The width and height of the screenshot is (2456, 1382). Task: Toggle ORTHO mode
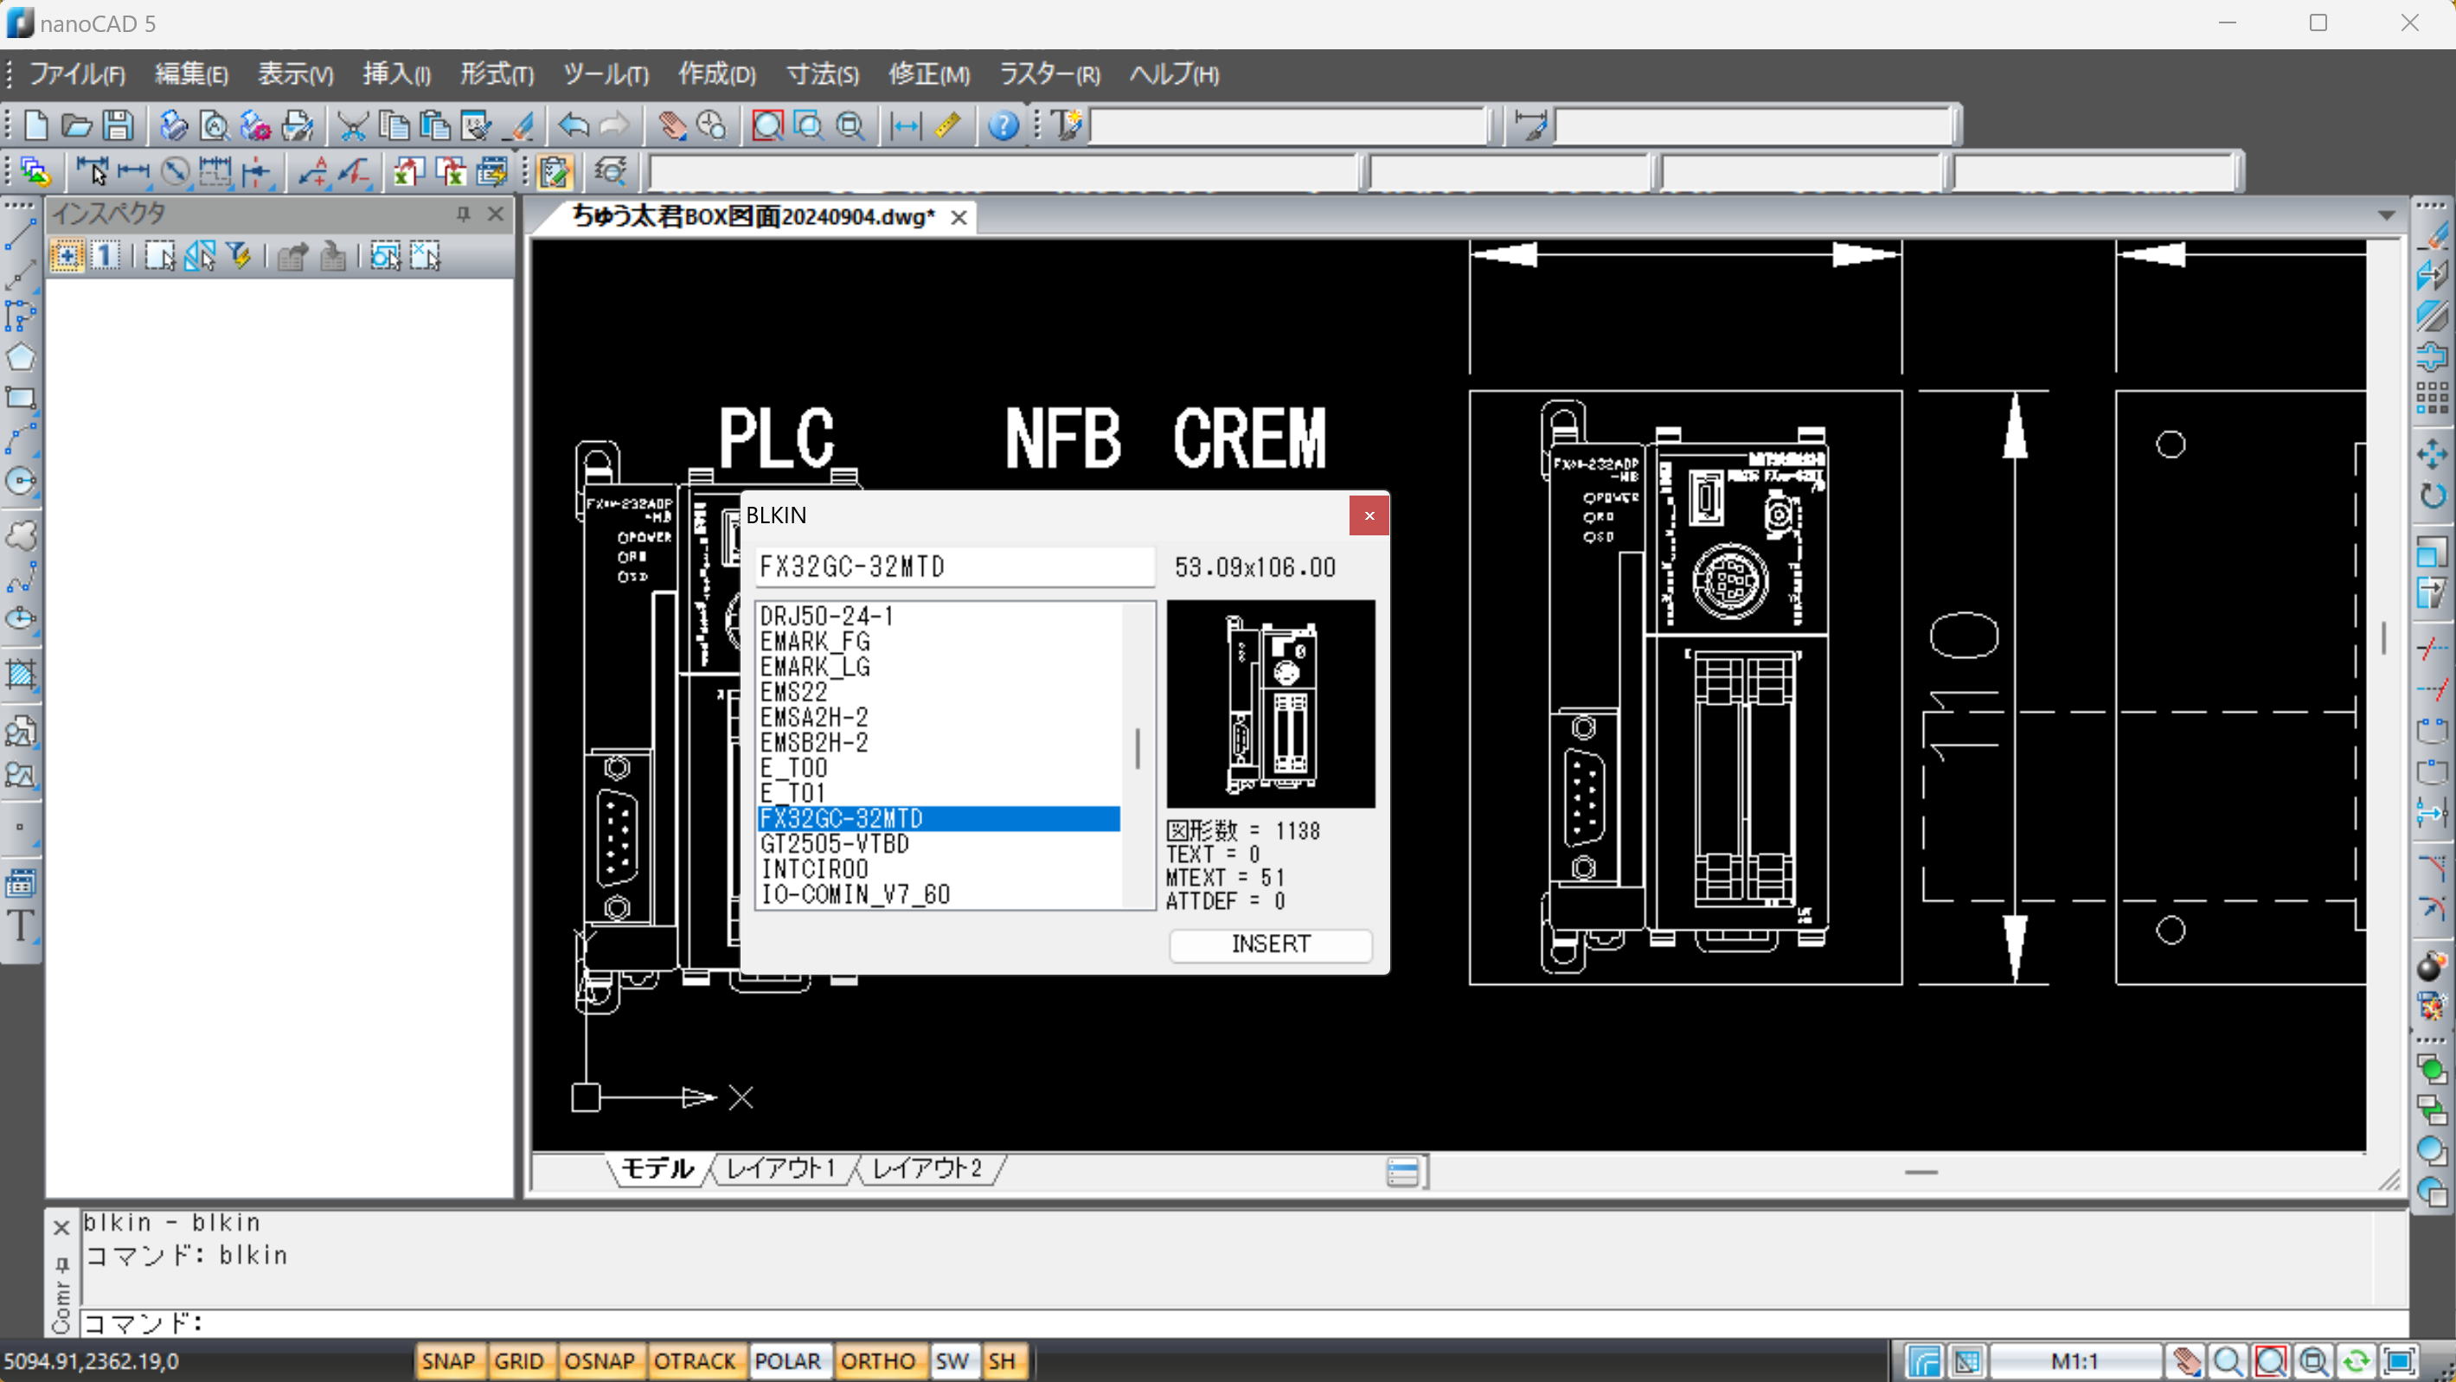[878, 1361]
